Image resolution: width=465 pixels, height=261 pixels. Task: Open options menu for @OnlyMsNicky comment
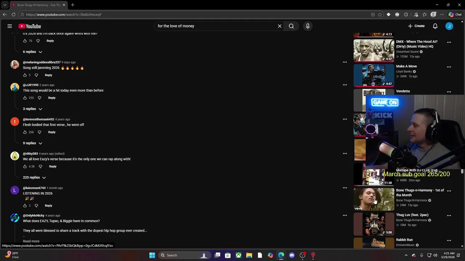(x=345, y=215)
